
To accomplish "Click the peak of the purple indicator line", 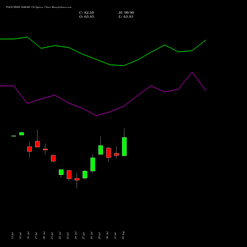I will (x=192, y=72).
